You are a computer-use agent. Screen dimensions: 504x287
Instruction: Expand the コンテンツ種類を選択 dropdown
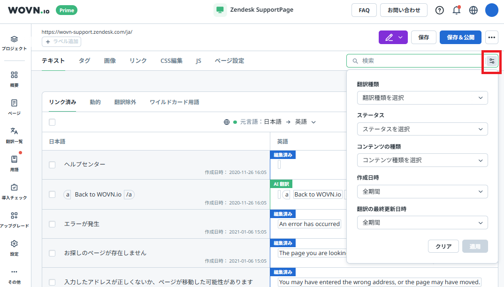422,160
